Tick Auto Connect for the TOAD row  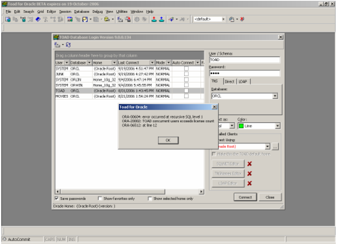tap(186, 91)
